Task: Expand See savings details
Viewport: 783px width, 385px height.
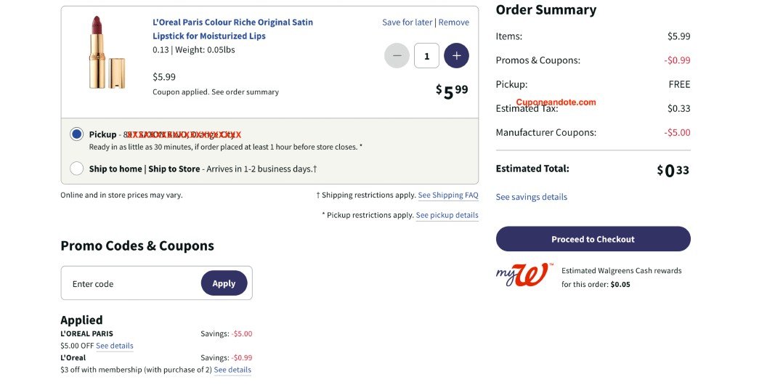Action: 531,197
